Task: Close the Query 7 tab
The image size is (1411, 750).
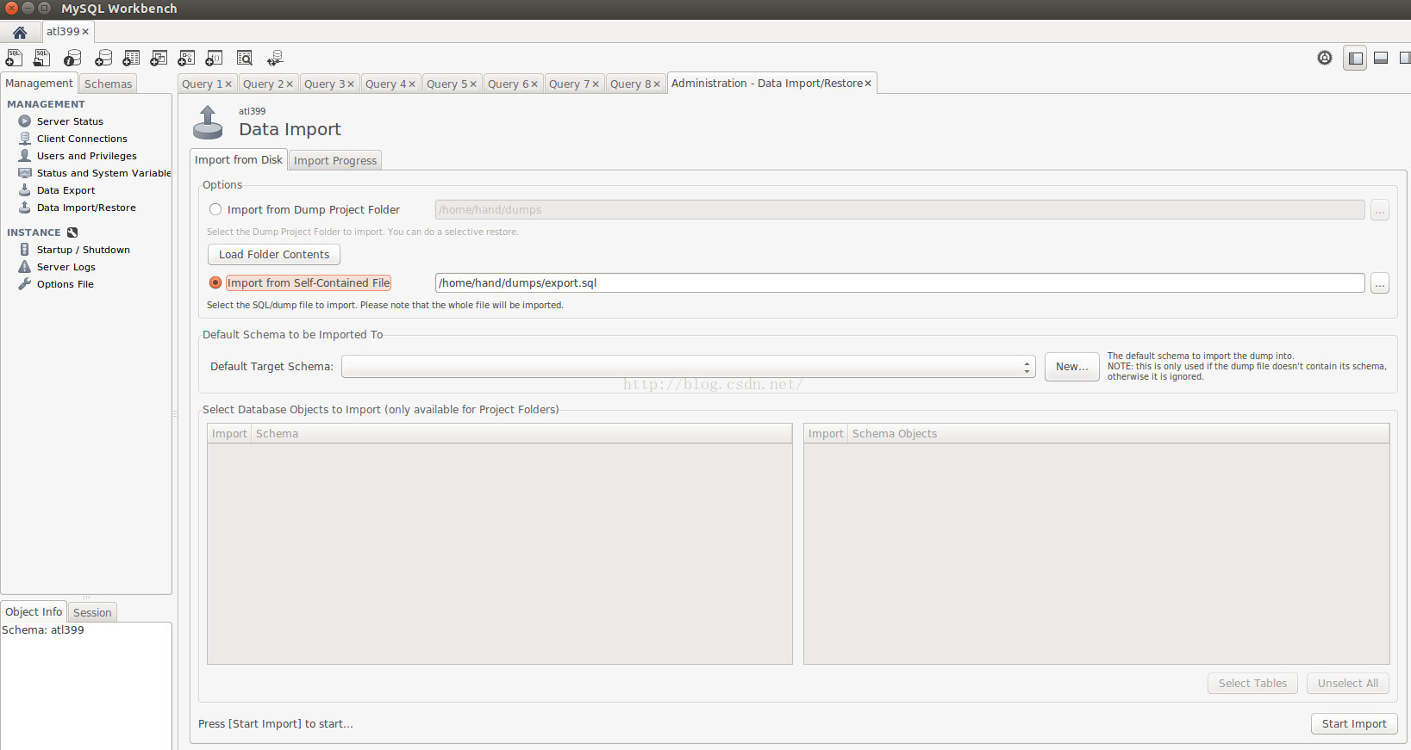Action: [596, 84]
